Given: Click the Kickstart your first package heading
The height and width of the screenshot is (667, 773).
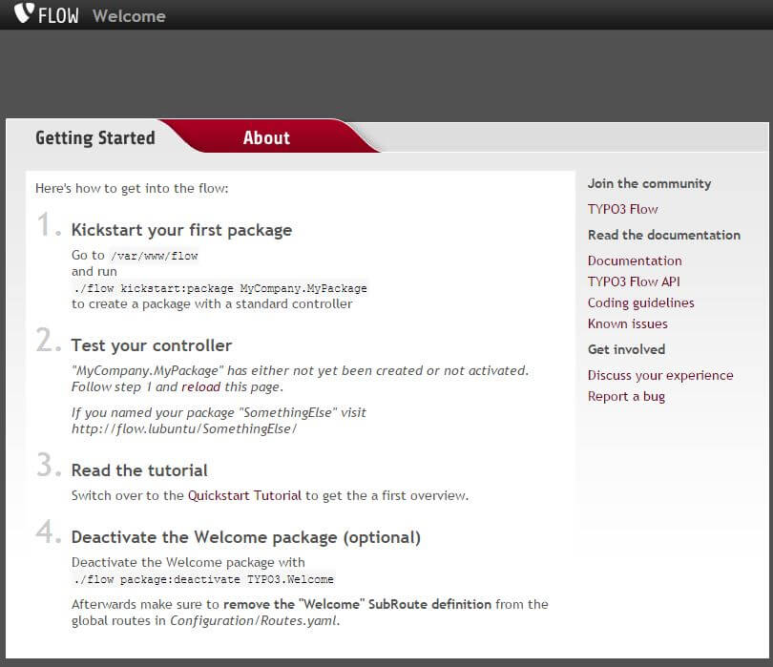Looking at the screenshot, I should pyautogui.click(x=182, y=230).
